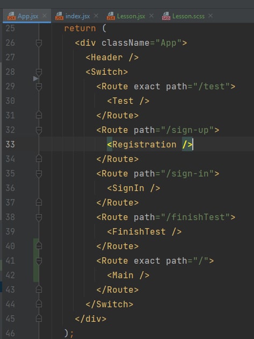Click the JSX file icon on index.jsx tab

59,16
